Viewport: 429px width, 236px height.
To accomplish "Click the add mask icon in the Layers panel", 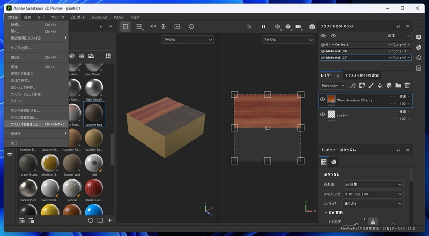I will [x=361, y=86].
